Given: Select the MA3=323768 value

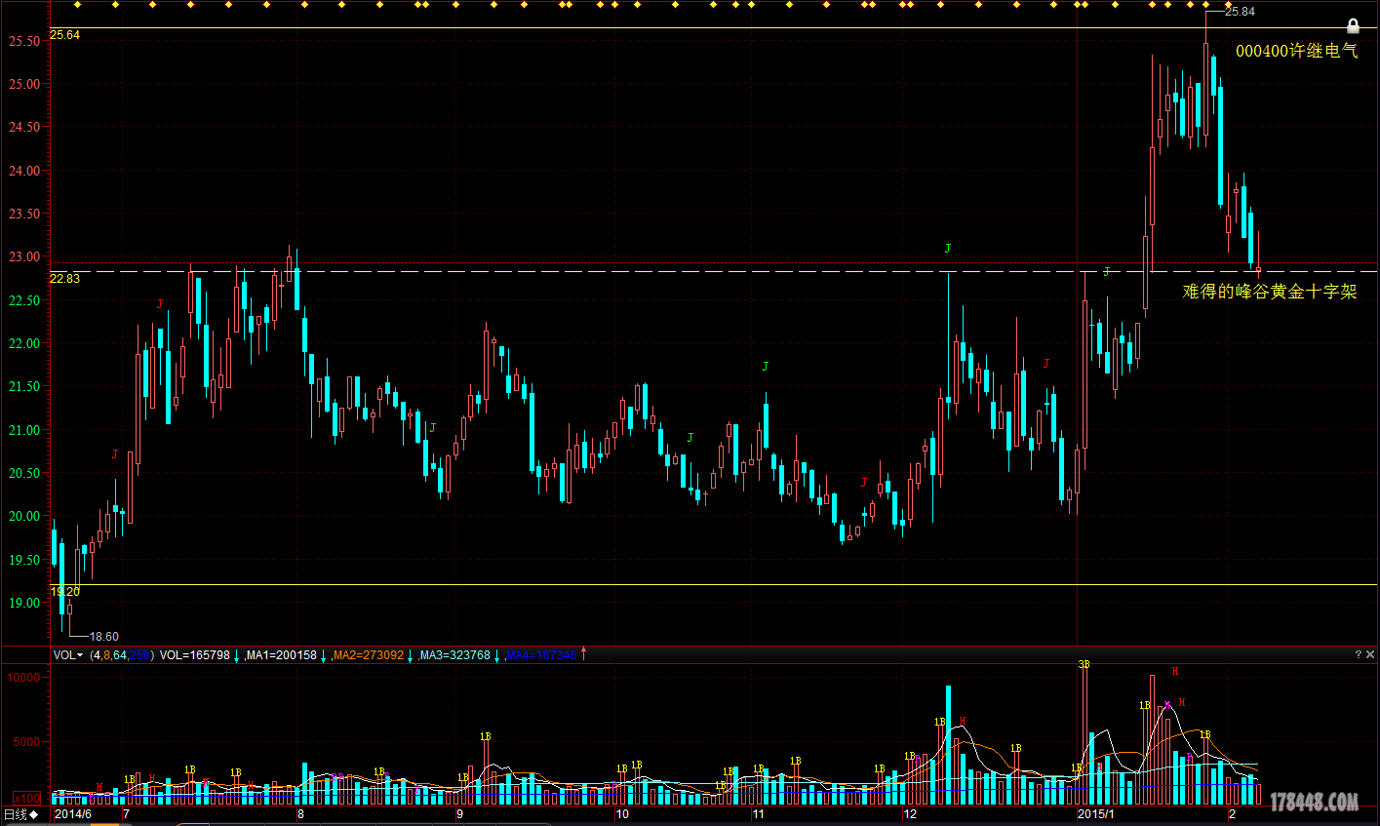Looking at the screenshot, I should coord(455,655).
